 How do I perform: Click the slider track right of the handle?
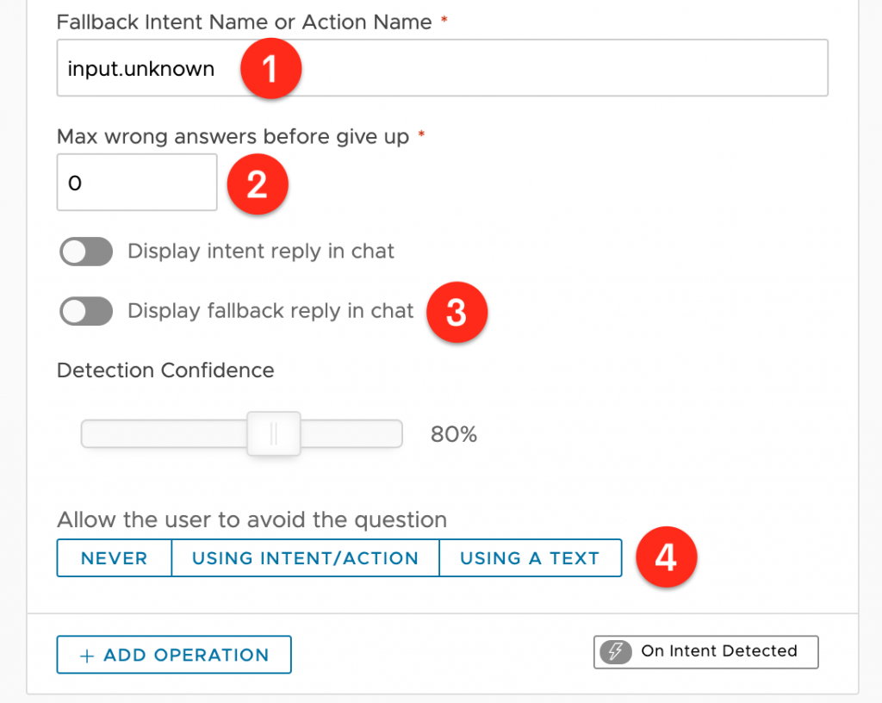tap(351, 433)
